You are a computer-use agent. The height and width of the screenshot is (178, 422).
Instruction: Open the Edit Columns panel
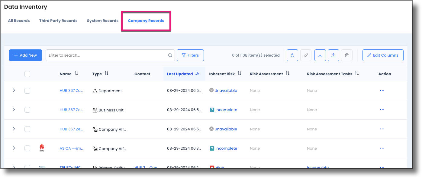click(383, 55)
